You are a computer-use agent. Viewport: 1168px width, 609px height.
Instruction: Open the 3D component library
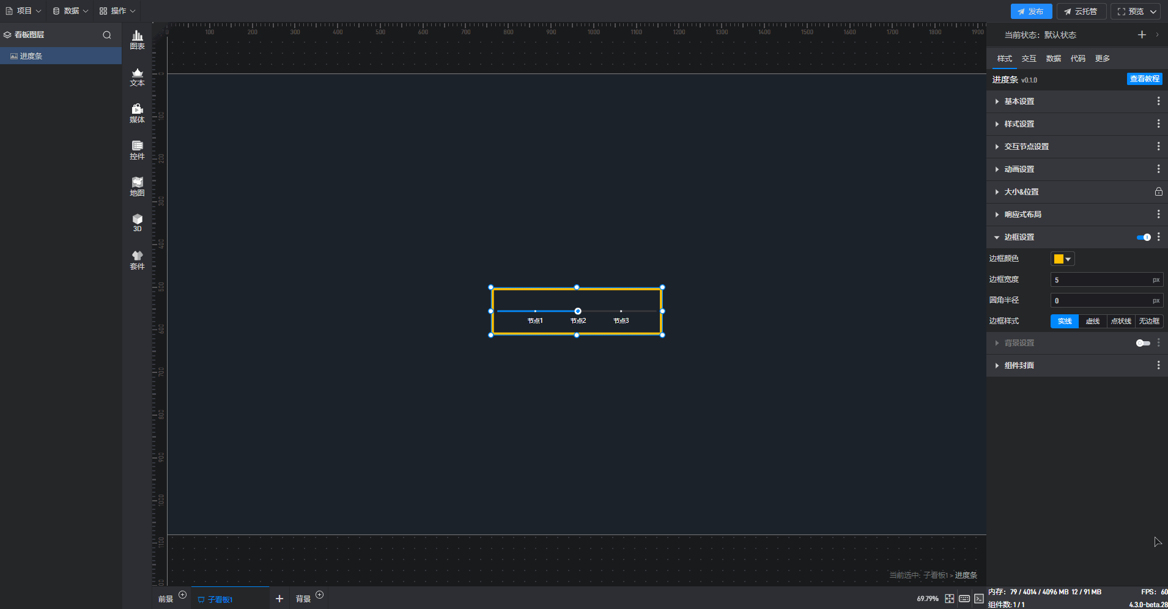(137, 223)
